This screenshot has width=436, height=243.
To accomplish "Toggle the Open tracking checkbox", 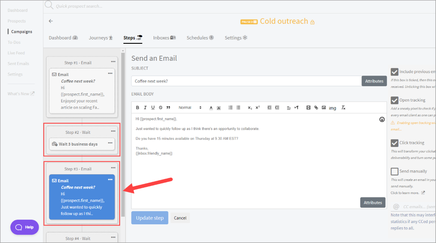I will [394, 100].
